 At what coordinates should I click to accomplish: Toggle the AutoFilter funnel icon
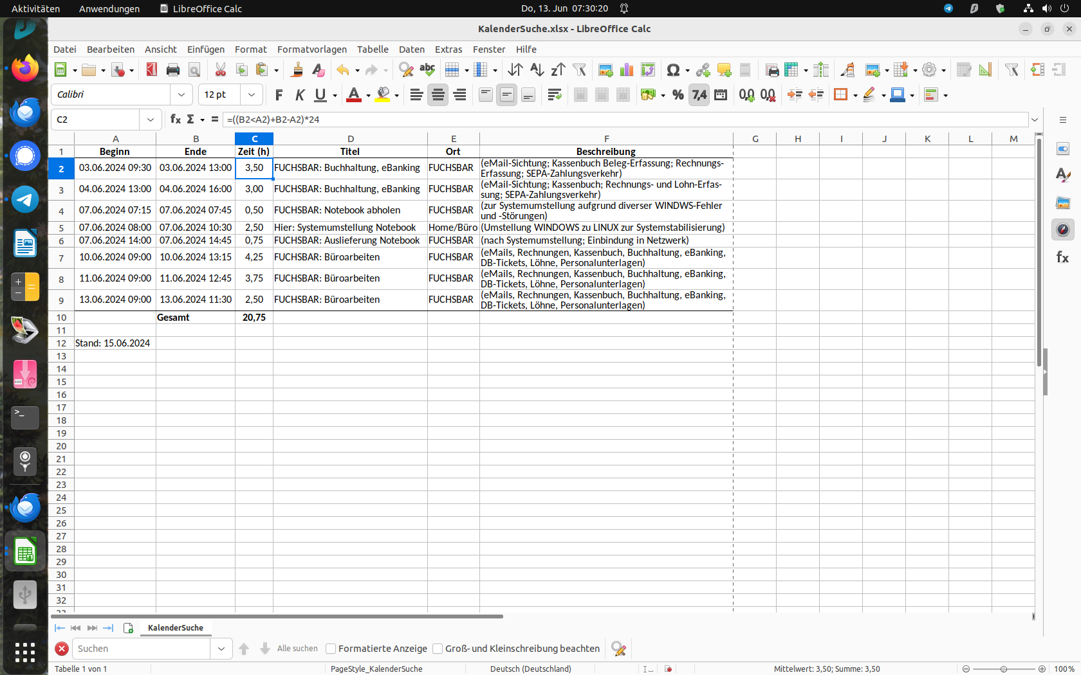579,70
